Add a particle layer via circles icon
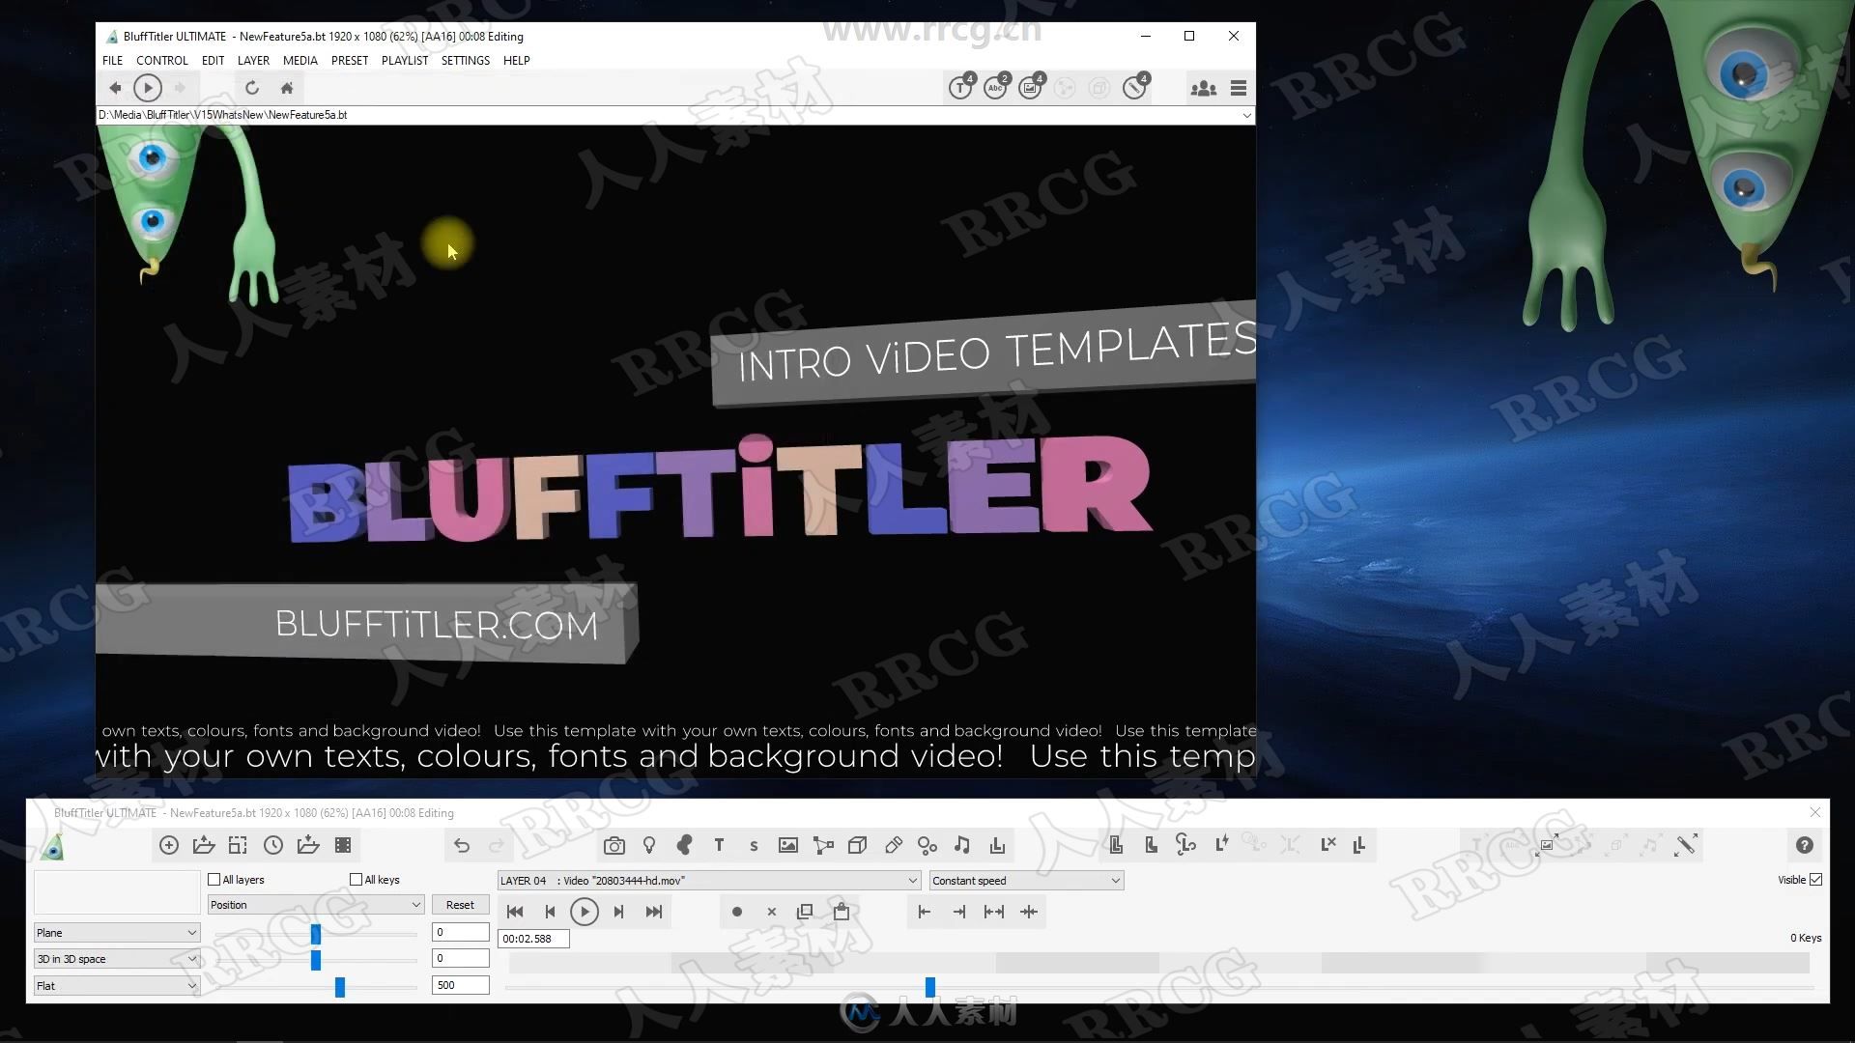The image size is (1855, 1043). (927, 846)
